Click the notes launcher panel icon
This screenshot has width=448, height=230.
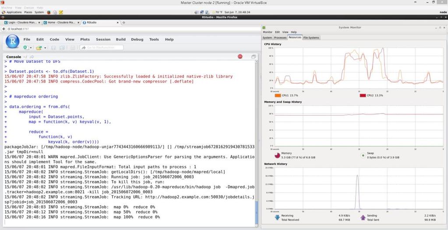pos(61,12)
